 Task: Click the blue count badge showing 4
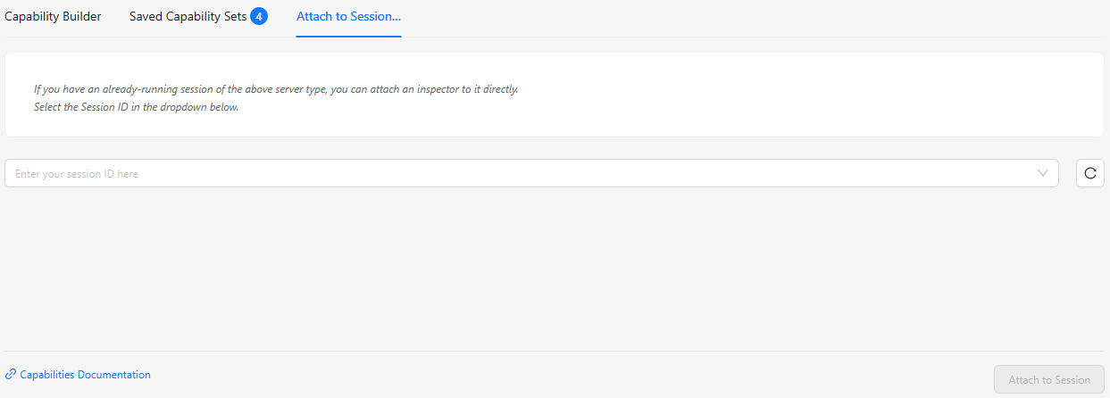click(x=259, y=16)
